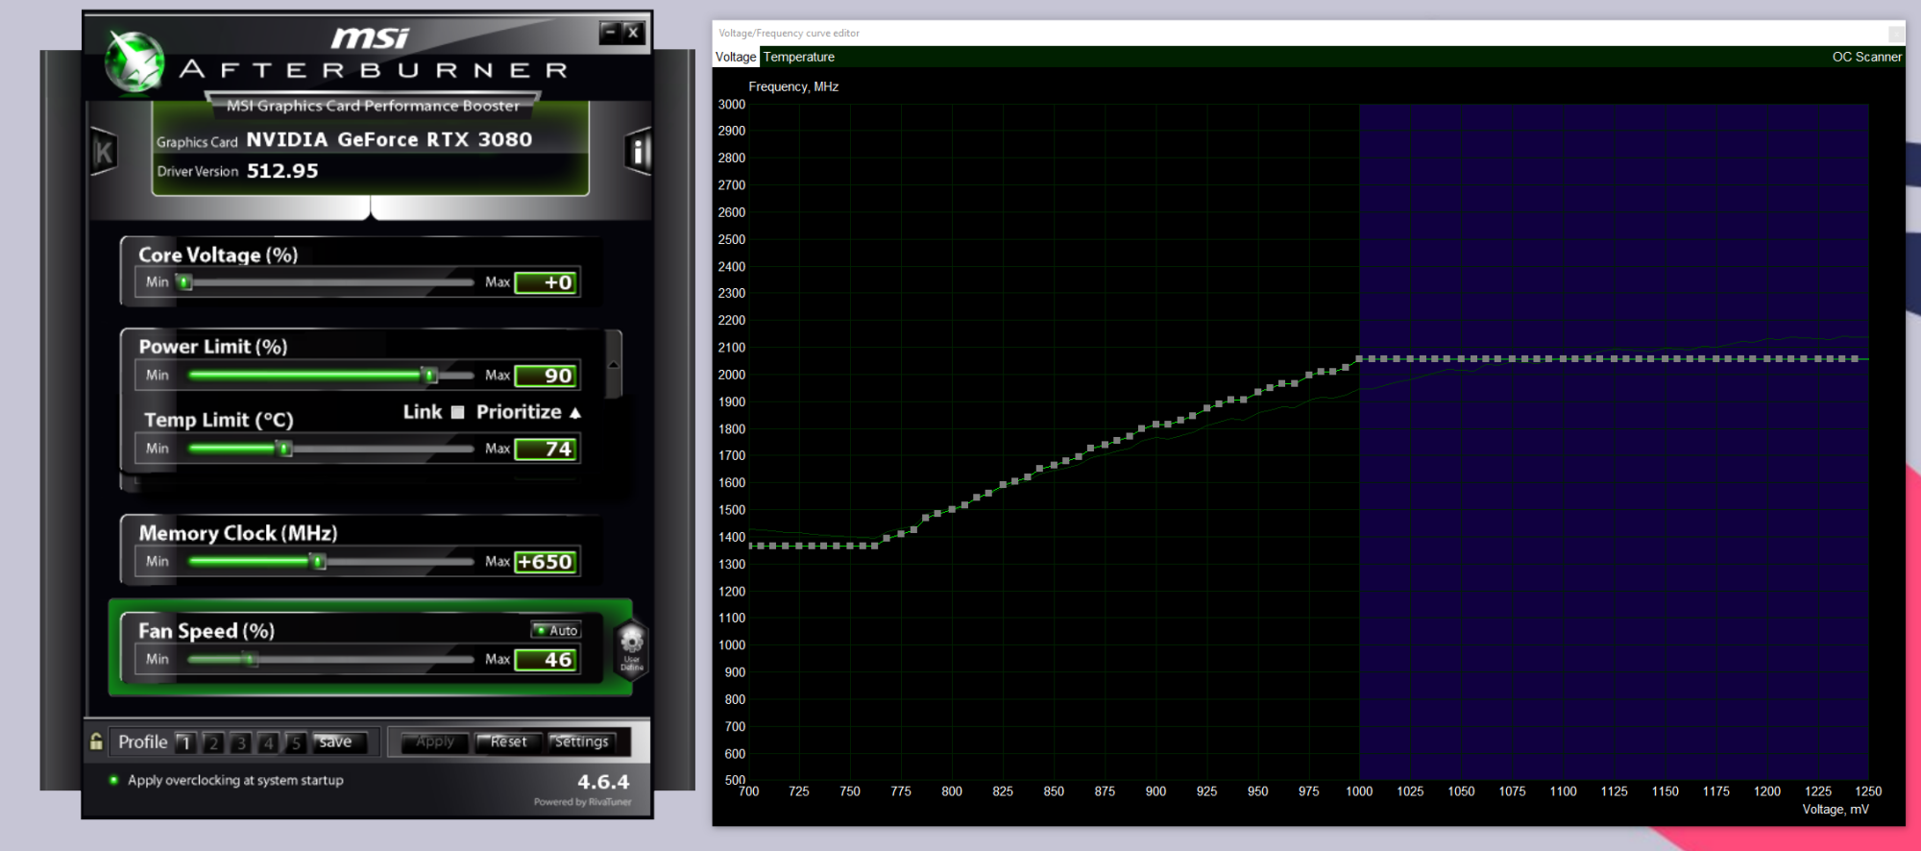
Task: Toggle Apply overclocking at system startup
Action: (x=114, y=780)
